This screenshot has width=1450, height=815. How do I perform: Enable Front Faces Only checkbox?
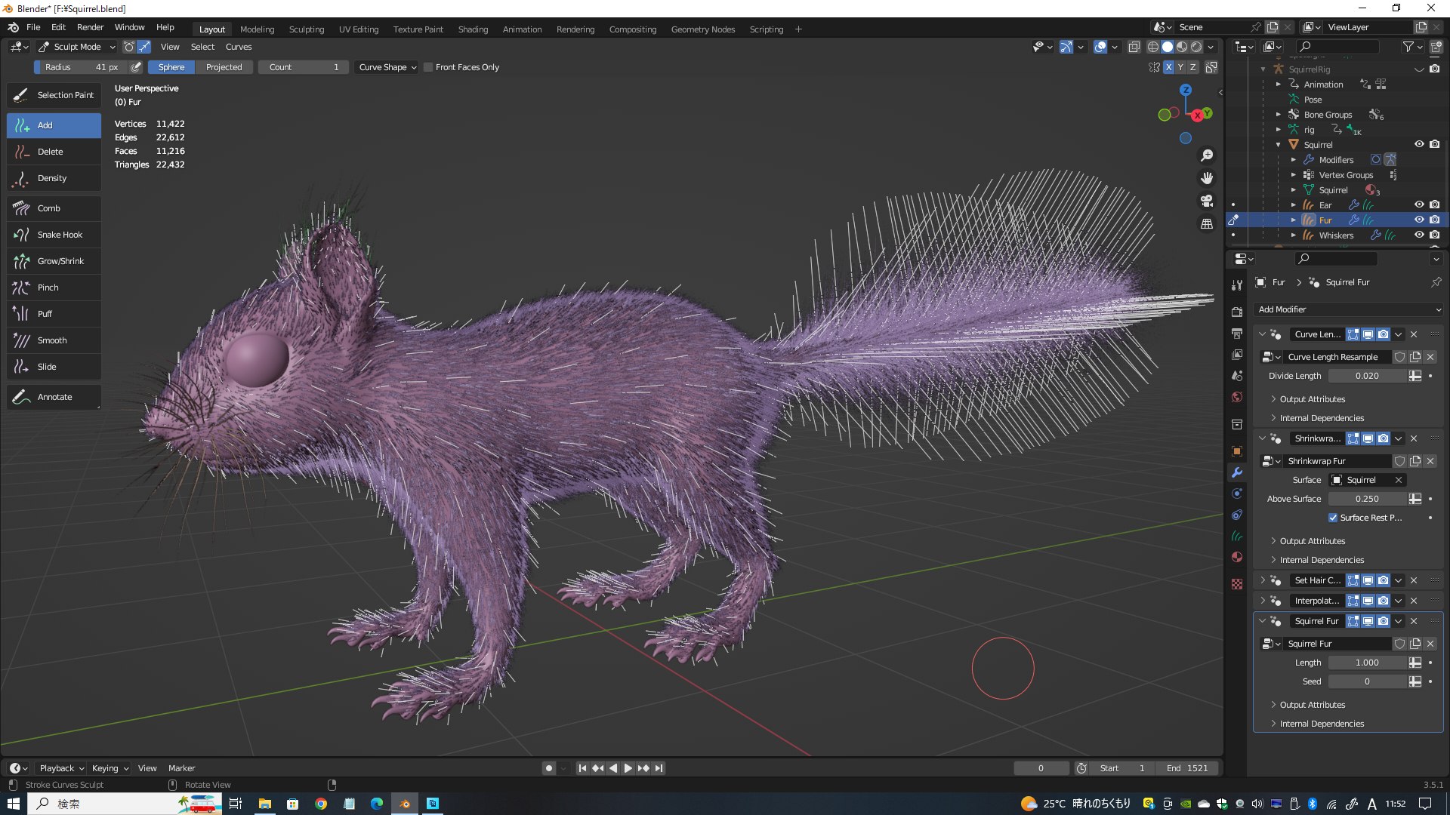tap(428, 67)
